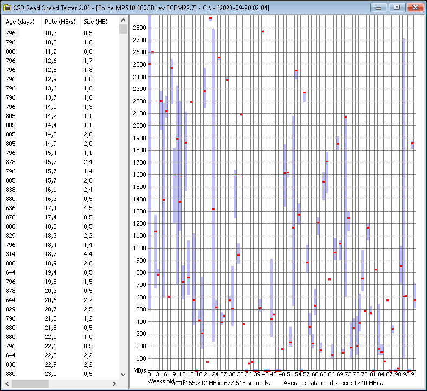
Task: Click the 1500 label on chart axis
Action: 139,187
